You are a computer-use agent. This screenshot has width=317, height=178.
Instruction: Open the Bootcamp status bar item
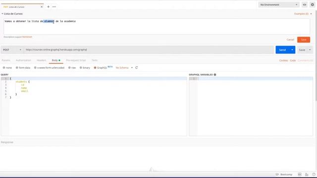[x=284, y=175]
